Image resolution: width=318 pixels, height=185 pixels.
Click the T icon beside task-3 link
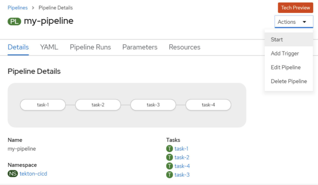pyautogui.click(x=169, y=175)
